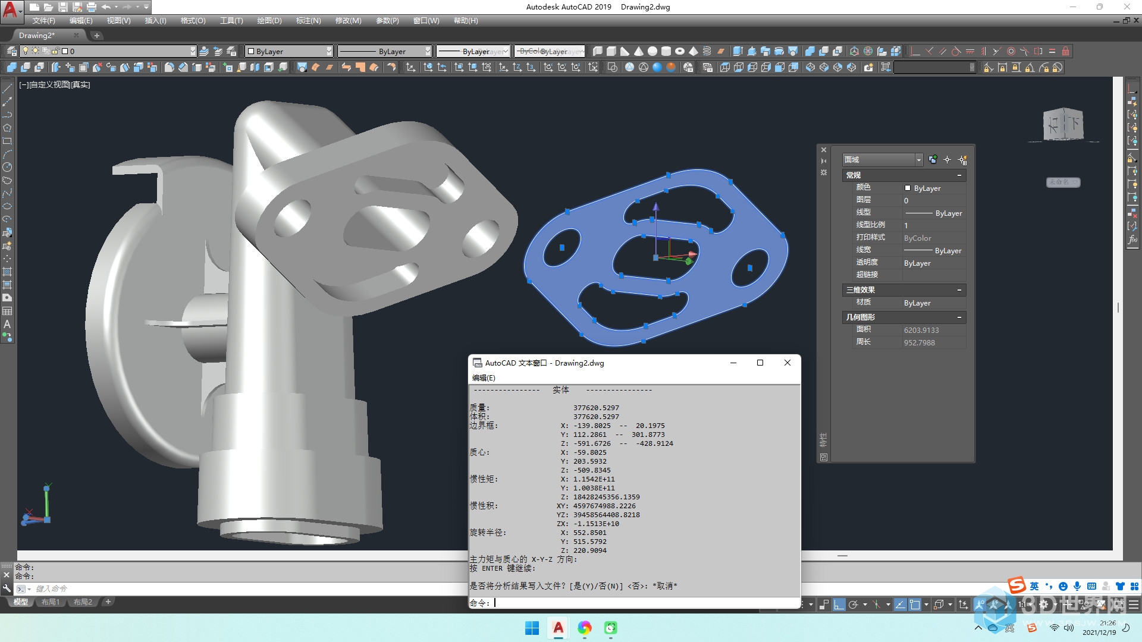
Task: Select the Multiline Text A tool
Action: pos(7,324)
